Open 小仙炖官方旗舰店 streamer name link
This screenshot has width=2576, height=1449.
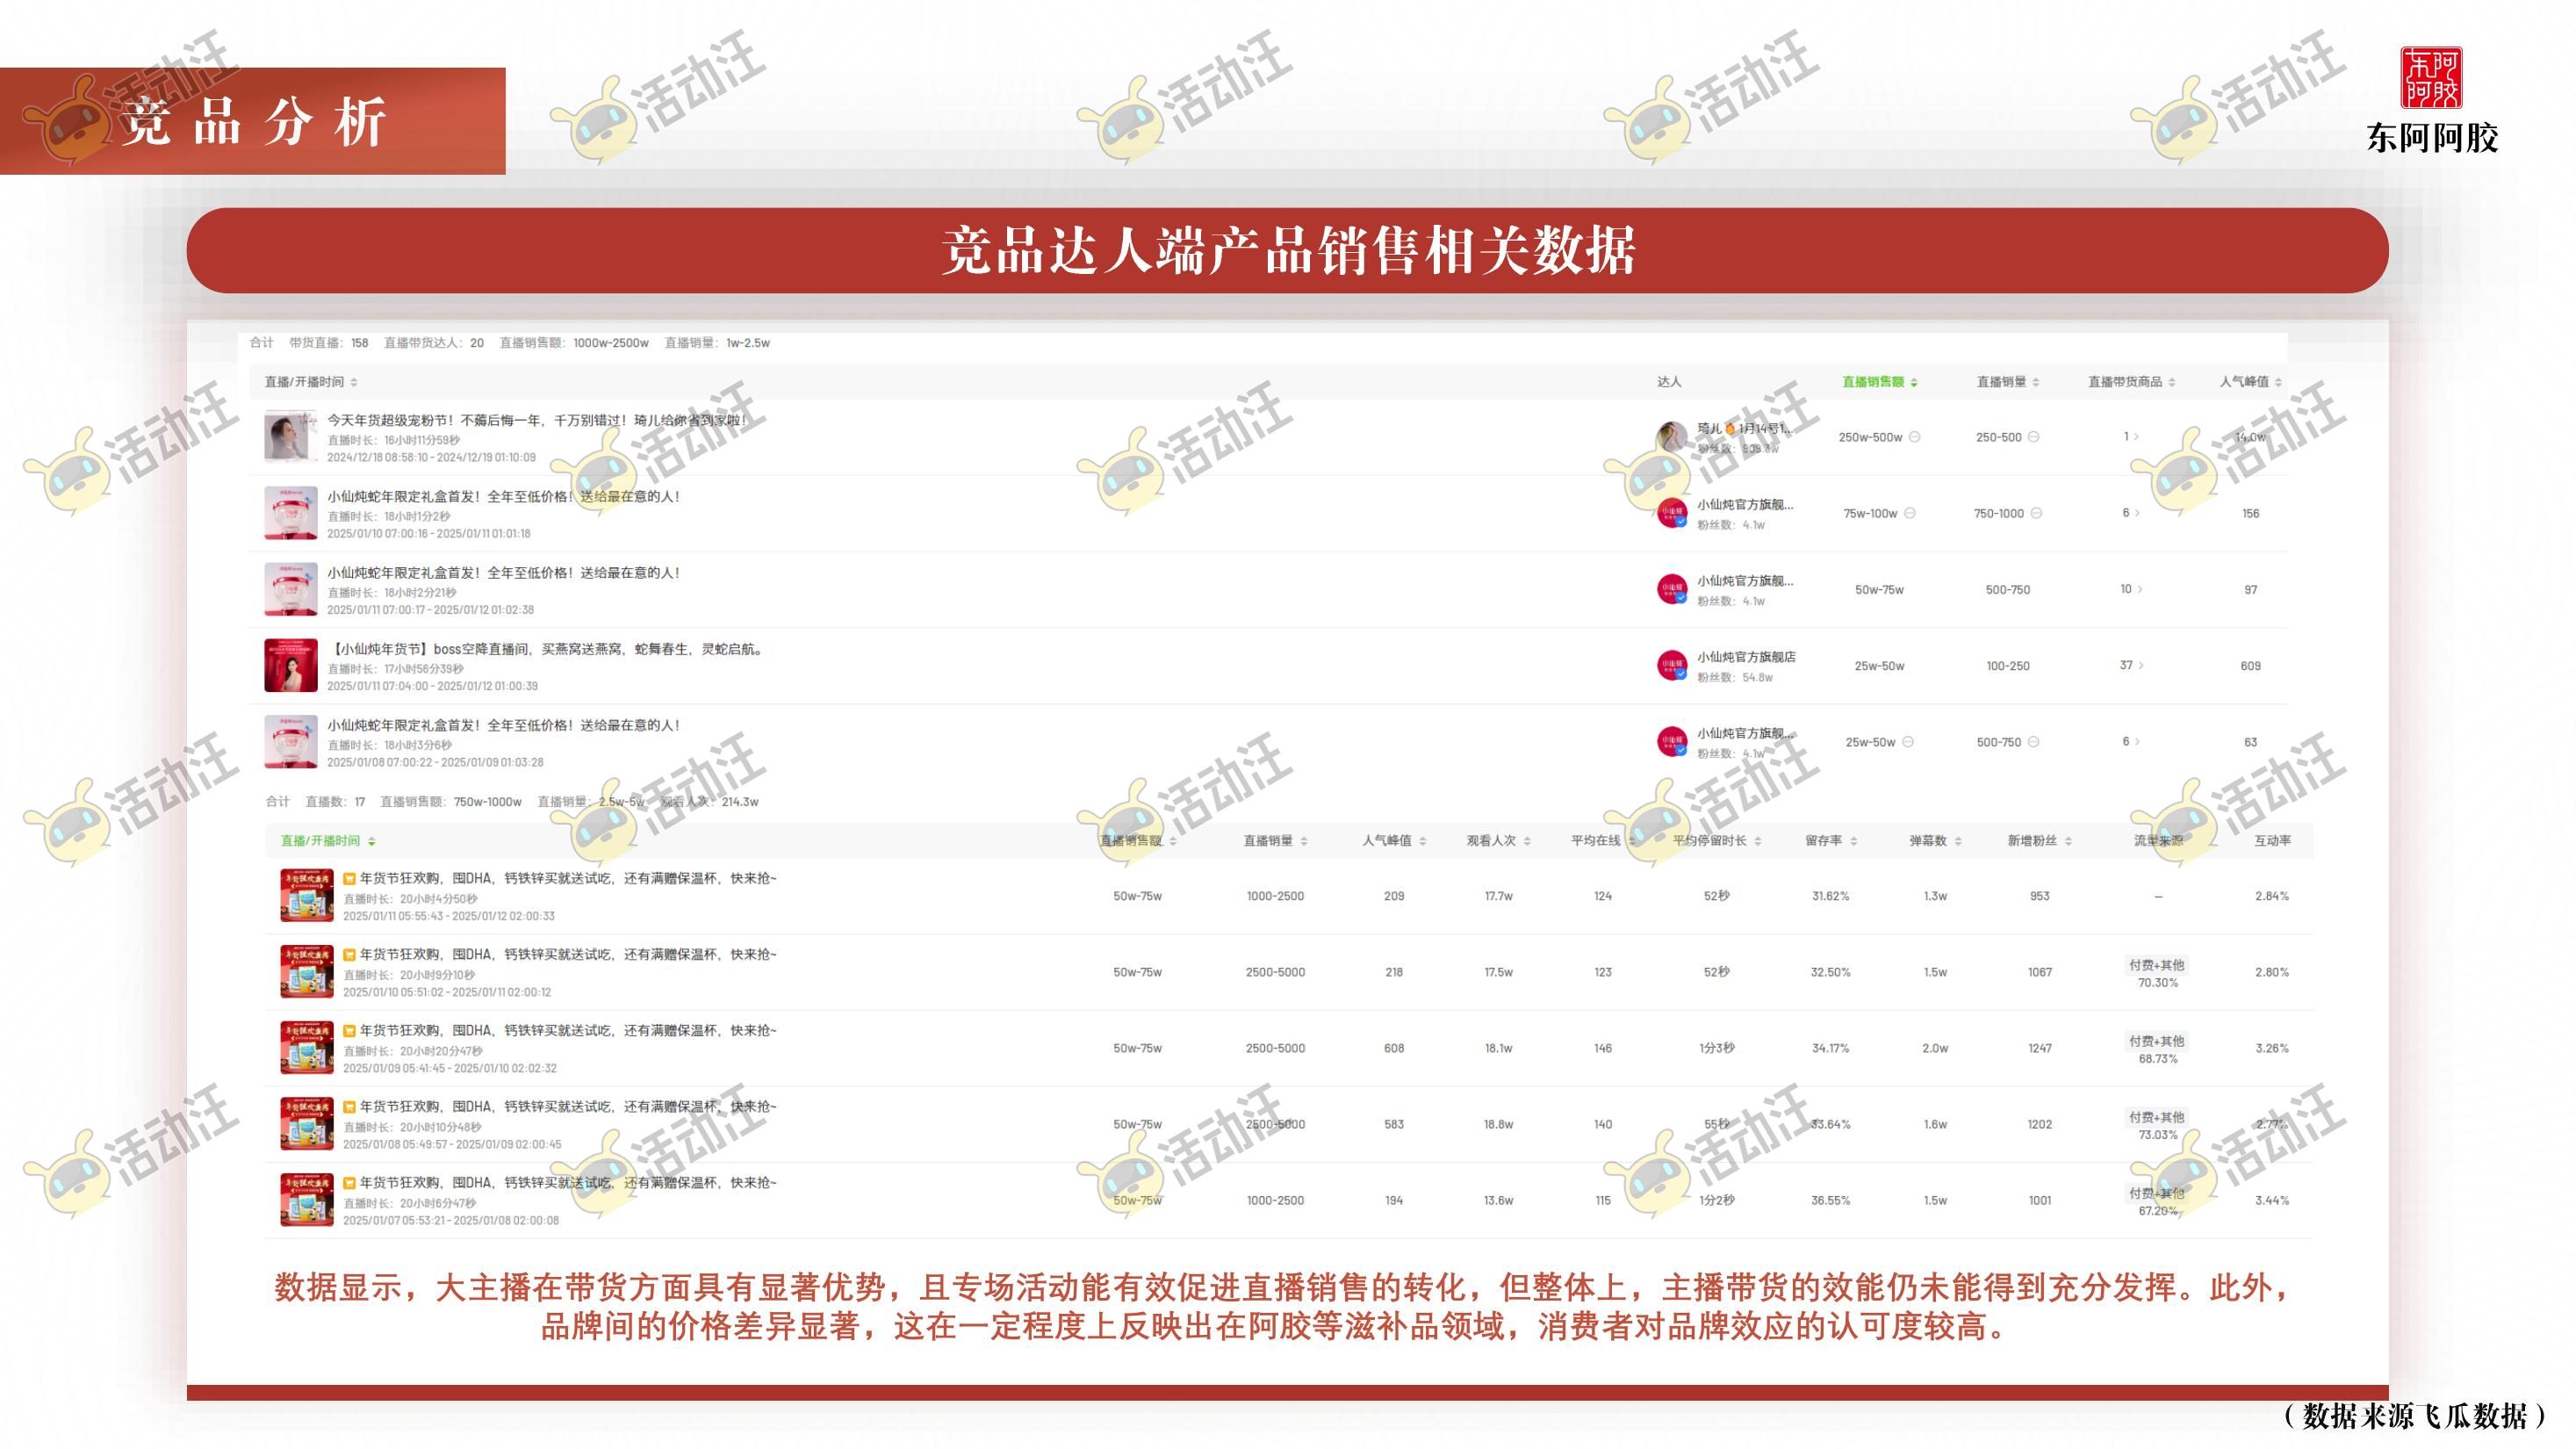[1746, 657]
